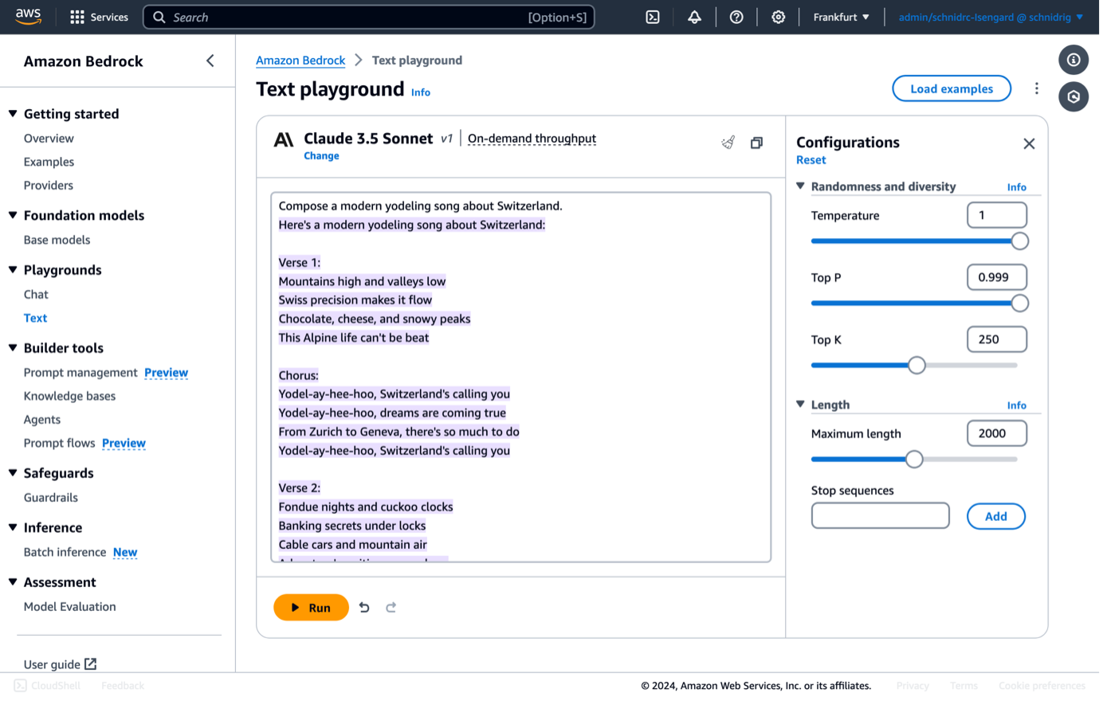This screenshot has width=1103, height=701.
Task: Collapse the Amazon Bedrock sidebar
Action: coord(210,61)
